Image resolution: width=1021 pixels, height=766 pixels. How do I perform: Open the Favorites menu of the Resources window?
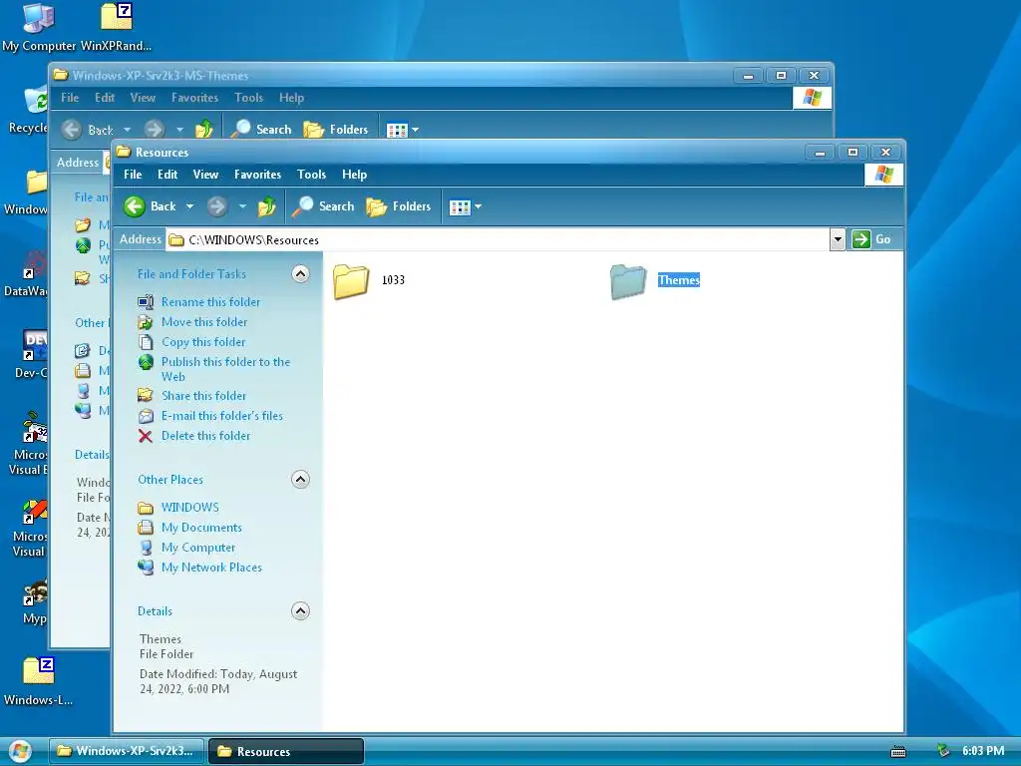(258, 175)
